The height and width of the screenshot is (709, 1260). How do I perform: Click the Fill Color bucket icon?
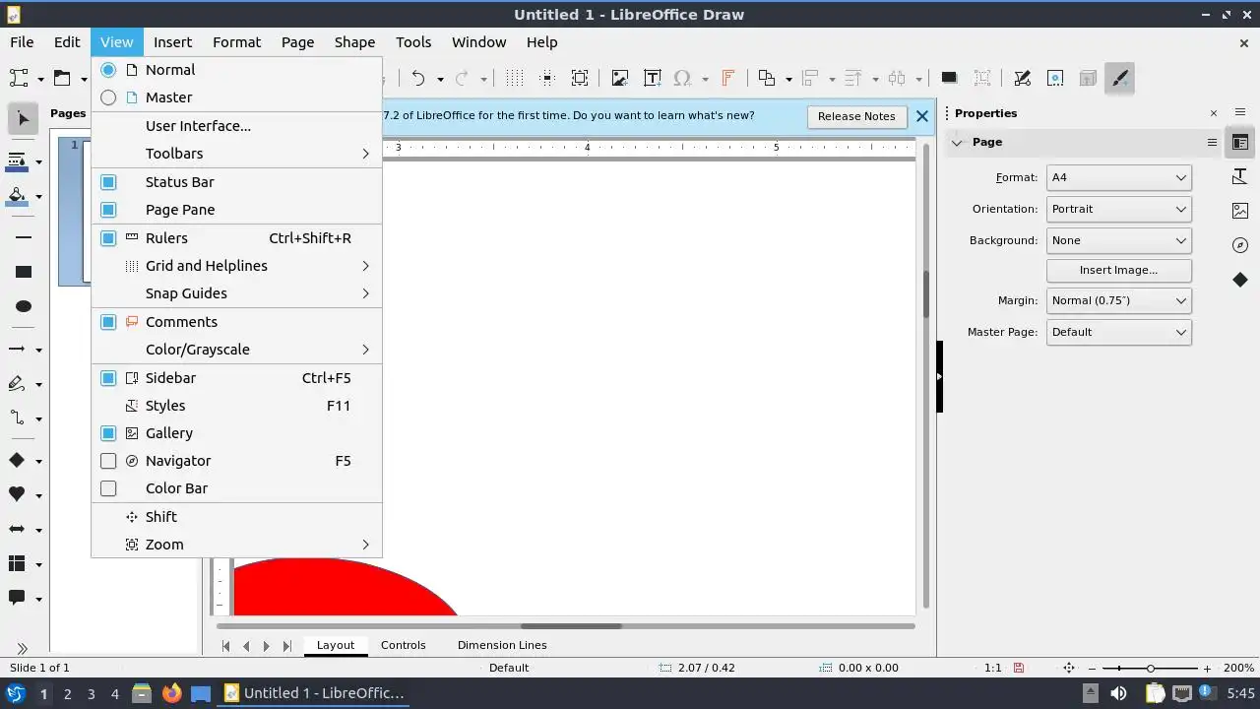(17, 196)
